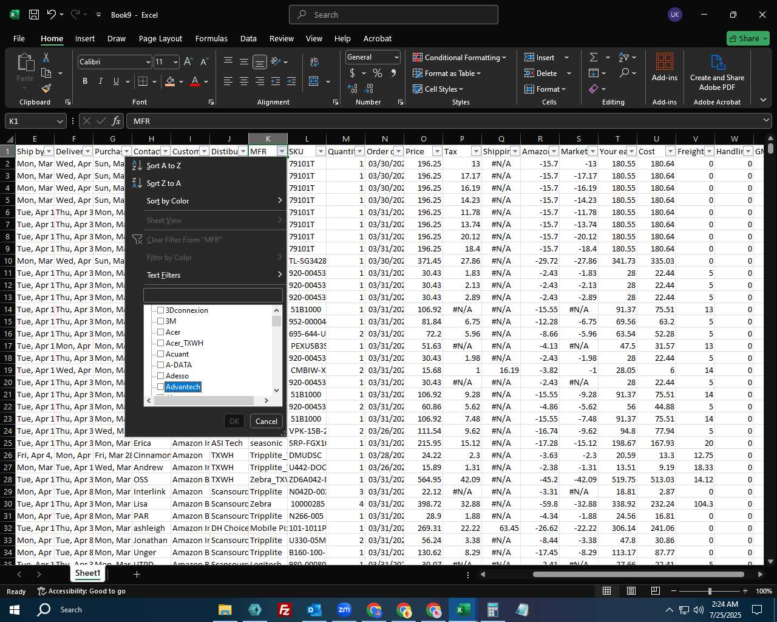
Task: Click the Format Painter brush icon
Action: tap(46, 89)
